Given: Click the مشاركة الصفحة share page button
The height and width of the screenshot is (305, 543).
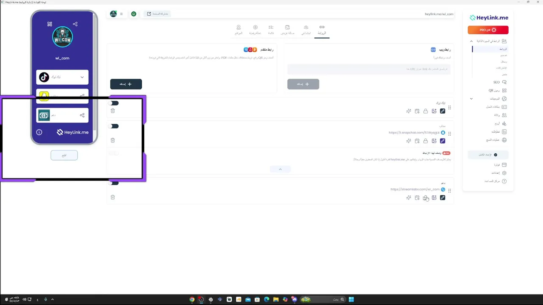Looking at the screenshot, I should [157, 14].
